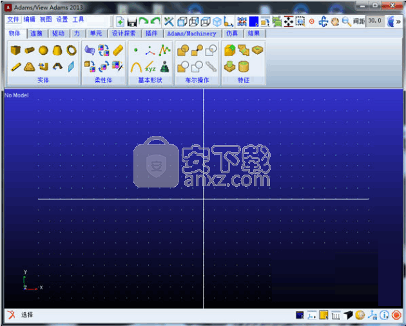Switch to the 驱动 tab
Viewport: 406px width, 326px height.
(58, 34)
